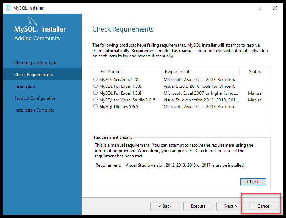This screenshot has height=218, width=286.
Task: Click the MySQL Installer title bar icon
Action: click(8, 8)
